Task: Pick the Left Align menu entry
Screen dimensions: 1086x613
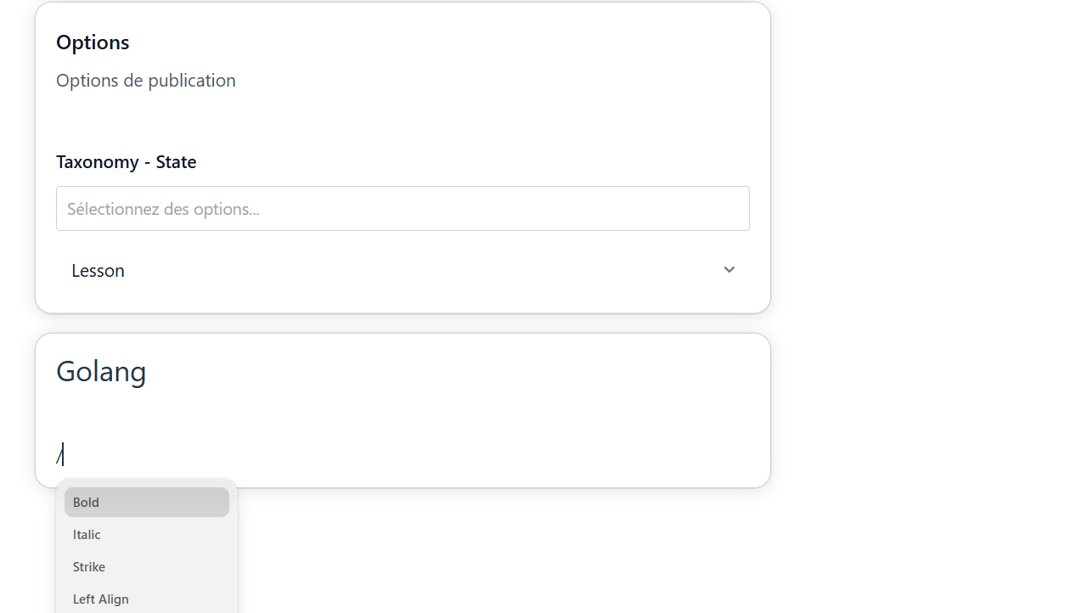Action: [x=146, y=599]
